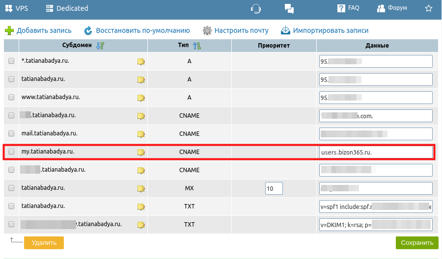
Task: Select the *.tatianabadya.ru record checkbox
Action: [11, 61]
